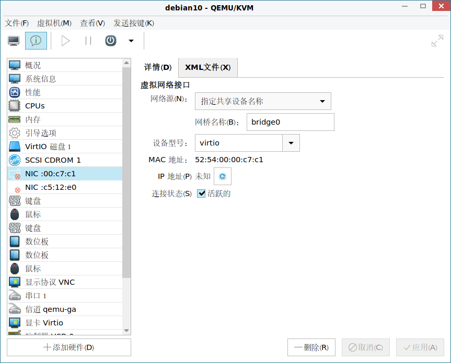
Task: Open the 文件(F) menu
Action: click(x=17, y=23)
